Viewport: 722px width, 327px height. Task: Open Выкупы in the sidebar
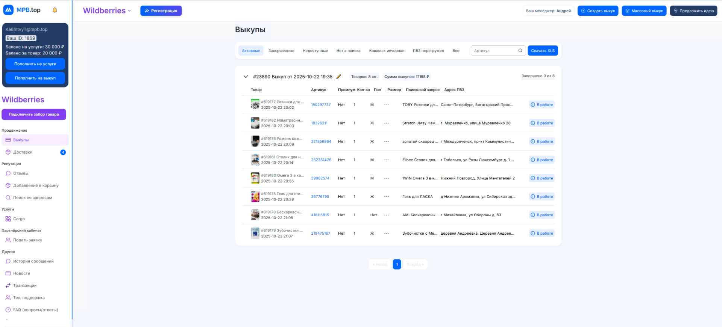click(35, 140)
